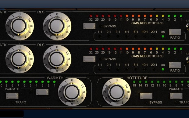Click the HOTTITUDE meter 15 LED
The width and height of the screenshot is (189, 118).
point(134,82)
